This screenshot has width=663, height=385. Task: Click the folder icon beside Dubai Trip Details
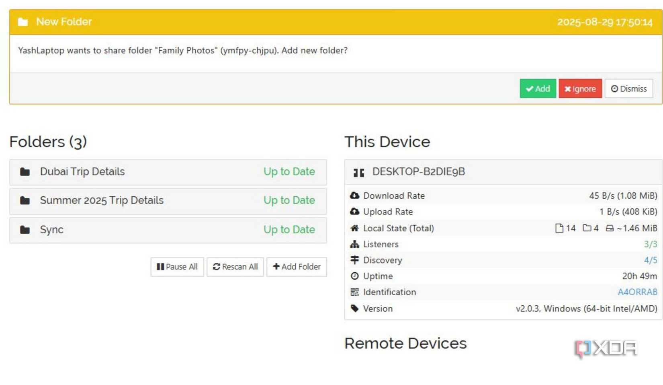25,172
